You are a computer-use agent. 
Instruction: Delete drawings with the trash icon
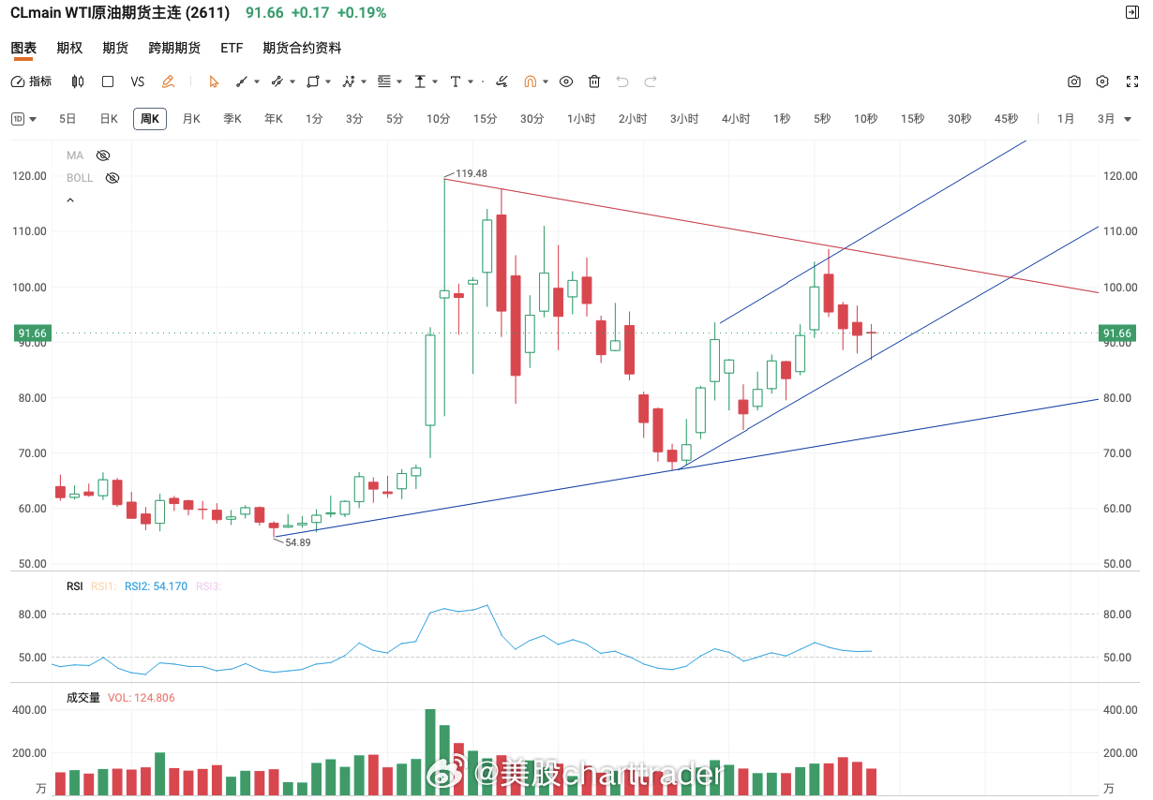594,81
